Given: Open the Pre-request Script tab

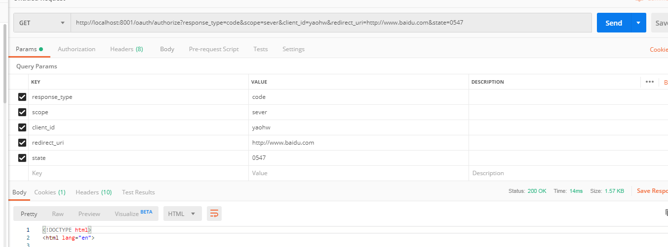Looking at the screenshot, I should 214,49.
